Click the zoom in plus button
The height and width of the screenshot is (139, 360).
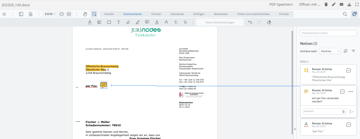[x=69, y=14]
